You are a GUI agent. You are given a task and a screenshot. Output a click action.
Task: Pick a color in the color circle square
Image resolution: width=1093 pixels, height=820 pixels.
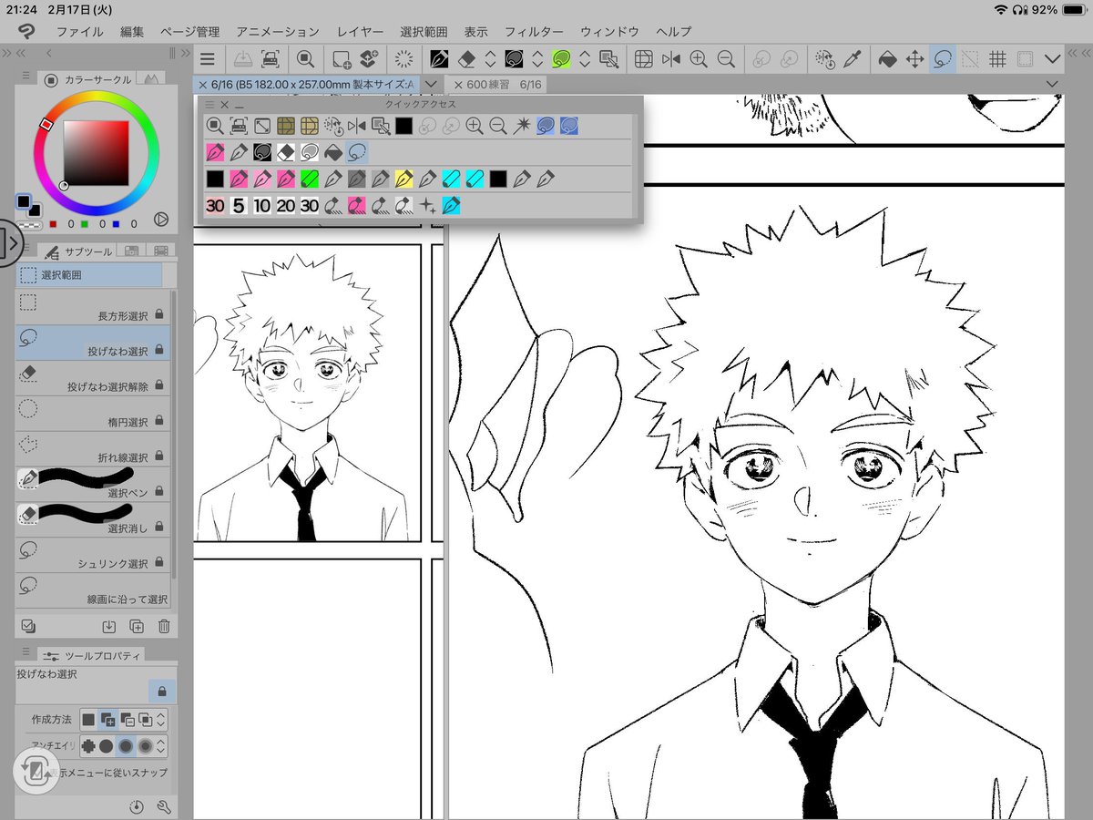96,152
